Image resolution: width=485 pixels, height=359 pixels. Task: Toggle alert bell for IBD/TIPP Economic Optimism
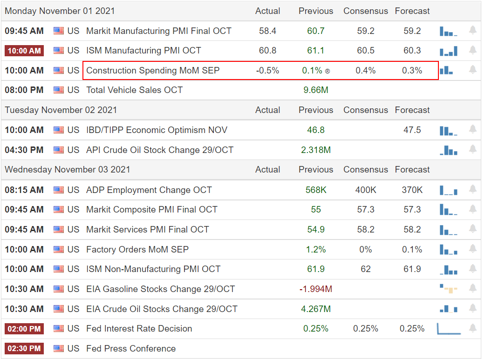[472, 130]
